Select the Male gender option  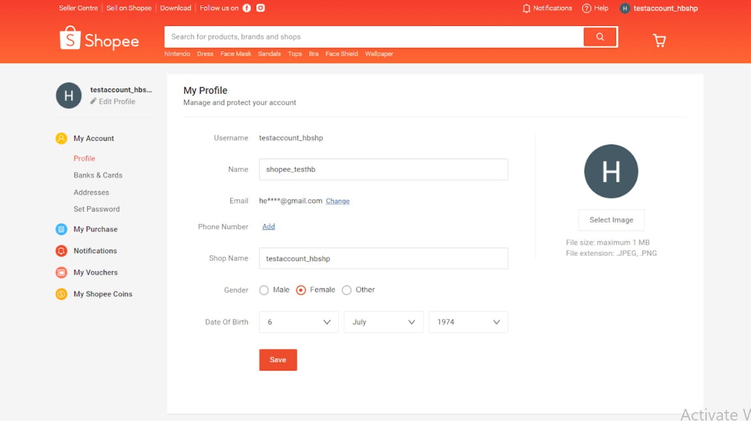[x=264, y=290]
